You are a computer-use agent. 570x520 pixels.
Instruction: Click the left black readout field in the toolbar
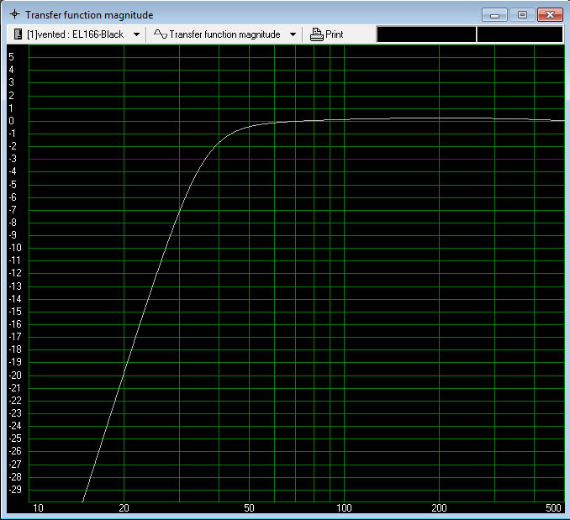(426, 34)
